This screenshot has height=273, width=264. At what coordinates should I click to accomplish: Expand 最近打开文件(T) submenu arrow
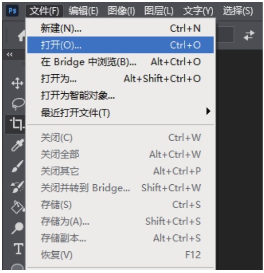click(x=208, y=111)
